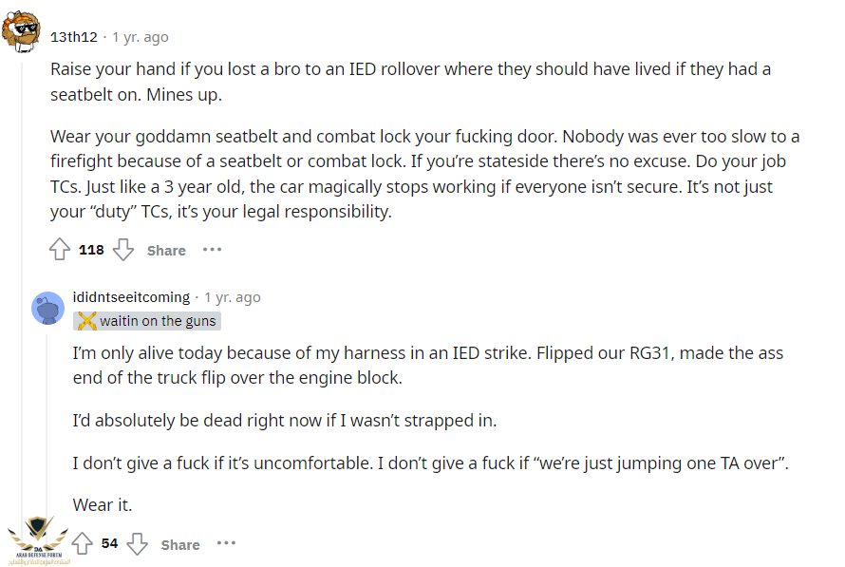Share the 13th12 comment
The image size is (845, 567).
pyautogui.click(x=166, y=251)
